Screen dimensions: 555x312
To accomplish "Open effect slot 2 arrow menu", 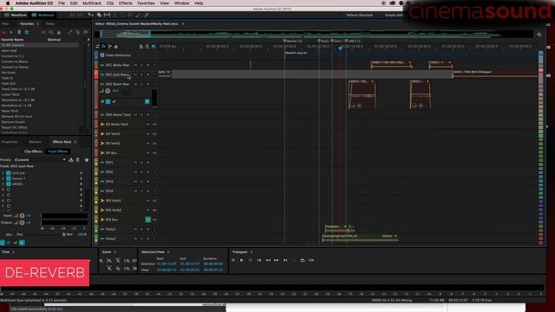I will coord(81,179).
